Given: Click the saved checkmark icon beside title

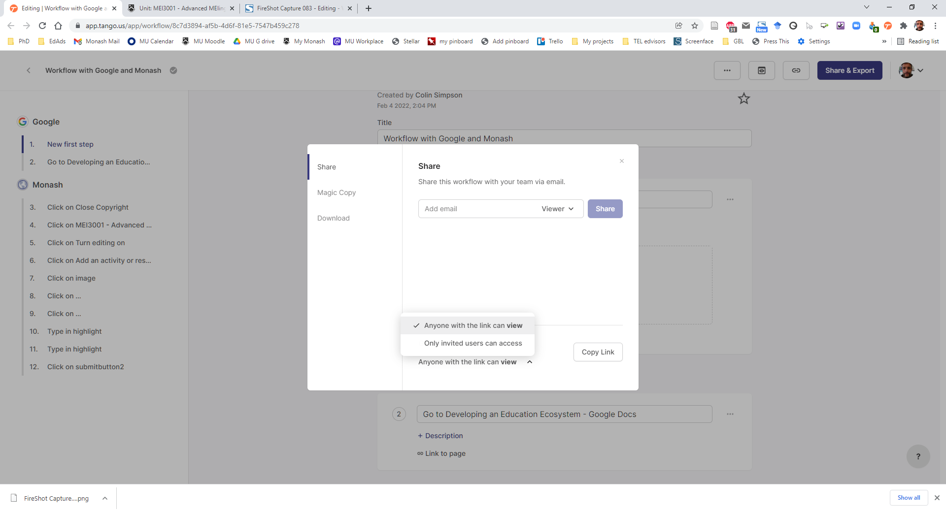Looking at the screenshot, I should (173, 70).
